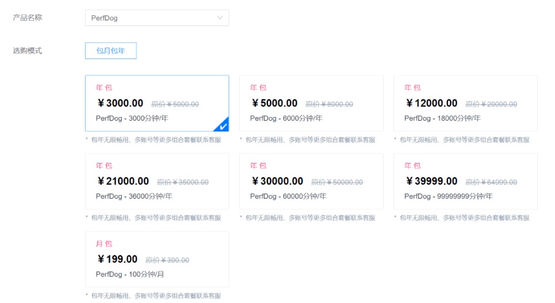Image resolution: width=555 pixels, height=303 pixels.
Task: Select the ¥3000.00 annual package card
Action: pyautogui.click(x=157, y=103)
